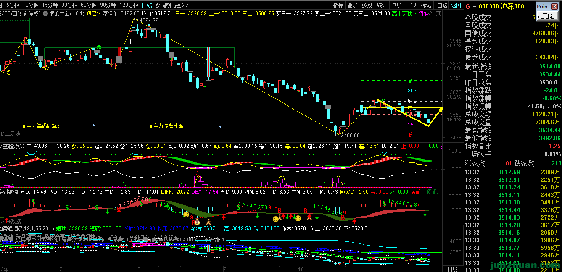562x272 pixels.
Task: Switch chart to 30分钟 period
Action: [x=69, y=5]
